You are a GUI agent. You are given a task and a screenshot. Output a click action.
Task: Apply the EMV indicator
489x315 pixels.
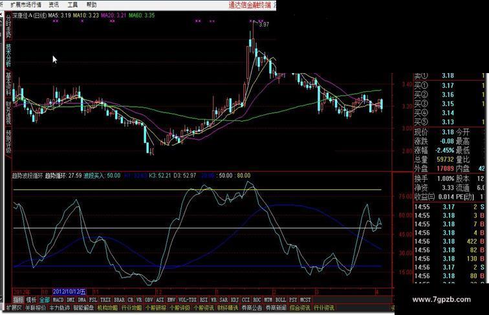pos(171,299)
